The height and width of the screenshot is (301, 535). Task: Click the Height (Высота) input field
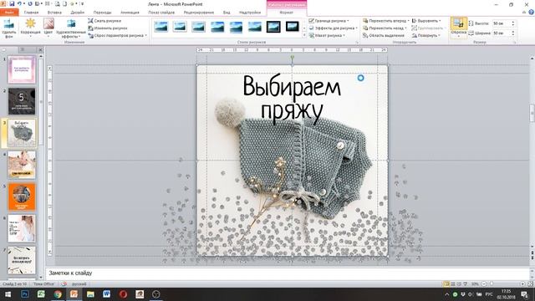pyautogui.click(x=502, y=23)
